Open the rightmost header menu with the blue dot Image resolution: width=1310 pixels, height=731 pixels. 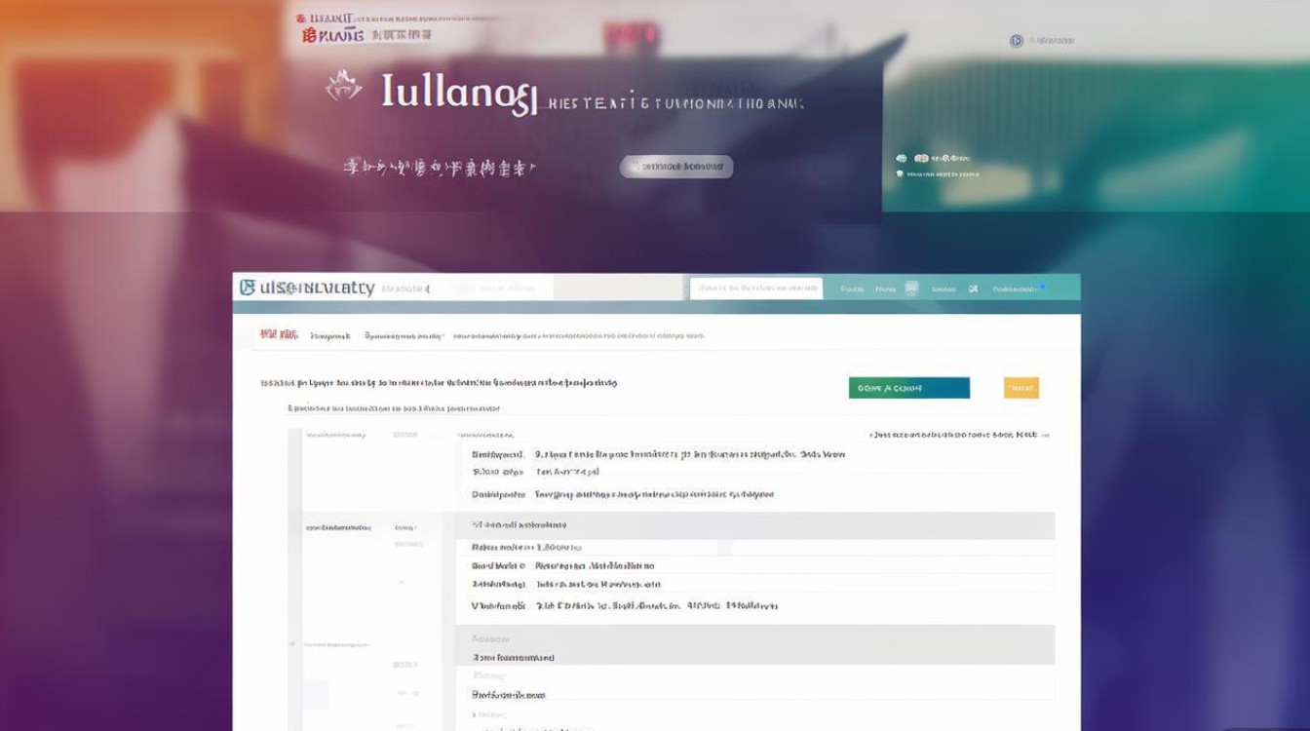click(x=1018, y=289)
